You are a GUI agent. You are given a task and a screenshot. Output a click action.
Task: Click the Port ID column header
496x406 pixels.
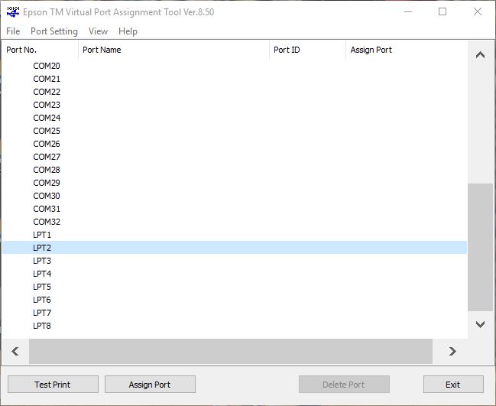pyautogui.click(x=307, y=50)
